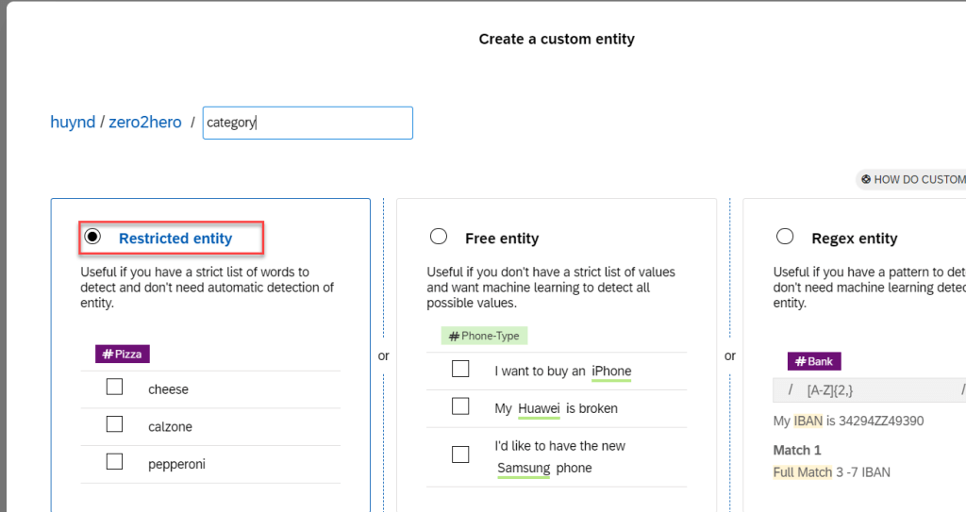
Task: Click the entity name input field
Action: tap(308, 123)
